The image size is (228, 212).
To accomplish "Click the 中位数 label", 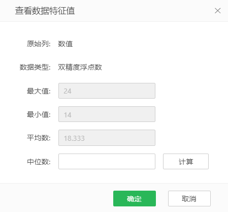I will click(x=39, y=162).
